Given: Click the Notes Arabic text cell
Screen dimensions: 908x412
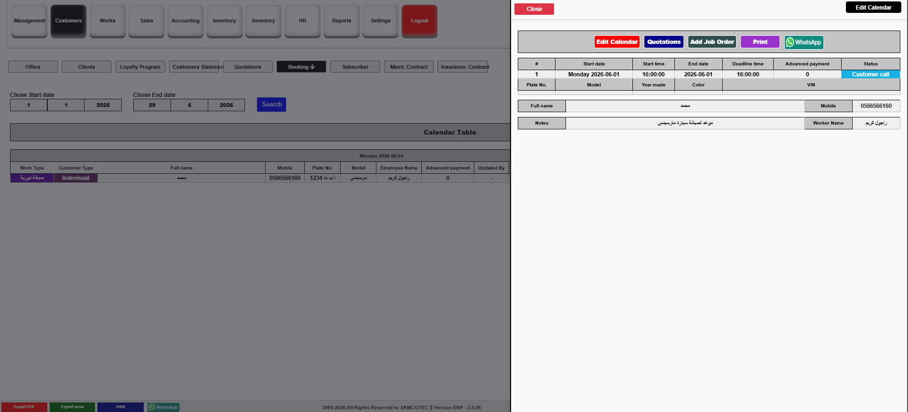Looking at the screenshot, I should point(685,123).
